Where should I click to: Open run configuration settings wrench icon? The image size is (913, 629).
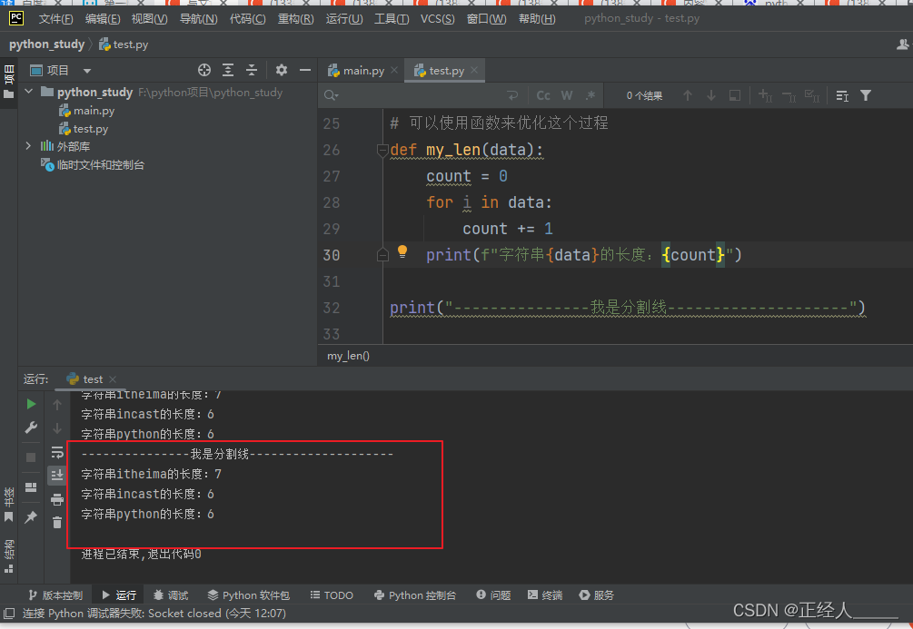(x=31, y=428)
